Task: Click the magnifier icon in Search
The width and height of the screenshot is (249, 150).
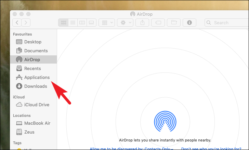Action: (x=209, y=23)
